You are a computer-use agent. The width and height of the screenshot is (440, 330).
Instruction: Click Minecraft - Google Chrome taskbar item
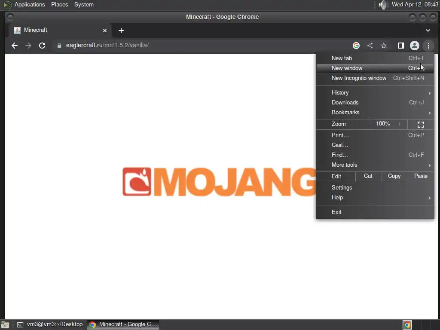pos(123,324)
